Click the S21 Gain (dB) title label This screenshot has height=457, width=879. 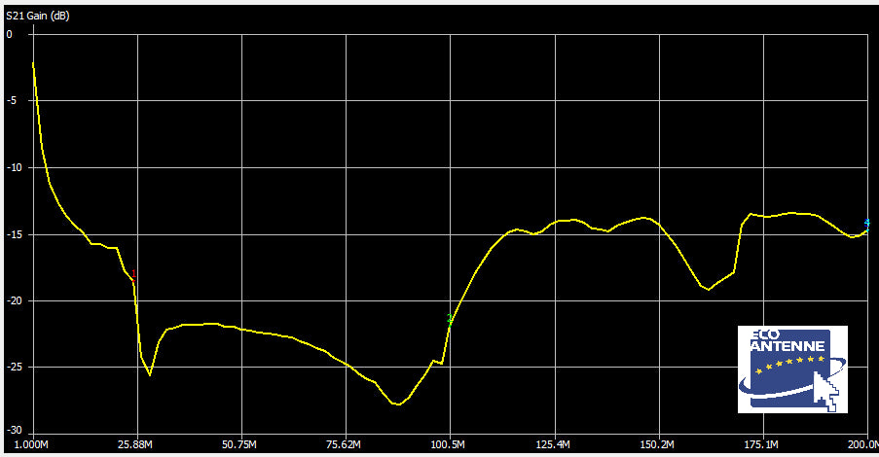tap(37, 17)
